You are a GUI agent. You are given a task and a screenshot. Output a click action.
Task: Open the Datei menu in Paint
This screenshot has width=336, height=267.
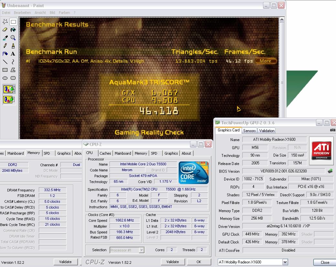[x=6, y=13]
